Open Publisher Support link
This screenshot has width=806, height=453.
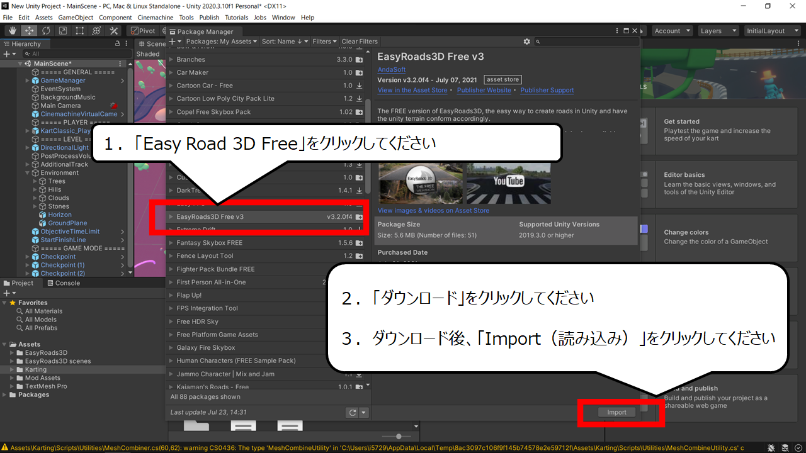547,91
